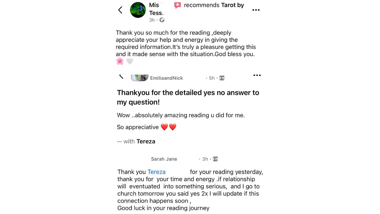
Task: Tap the red recommendation star badge
Action: pos(178,5)
